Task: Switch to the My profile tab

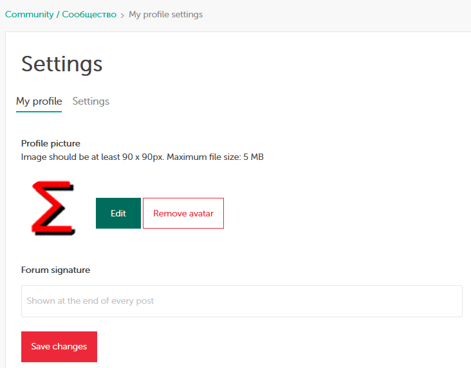Action: tap(39, 101)
